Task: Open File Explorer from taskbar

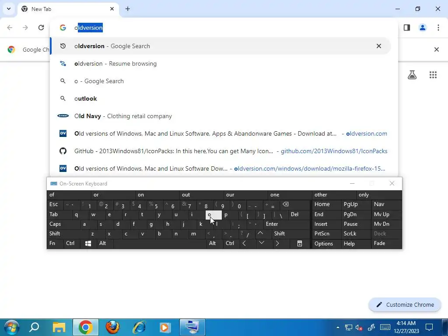Action: 59,327
